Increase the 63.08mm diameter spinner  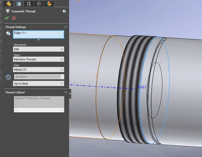click(x=63, y=76)
